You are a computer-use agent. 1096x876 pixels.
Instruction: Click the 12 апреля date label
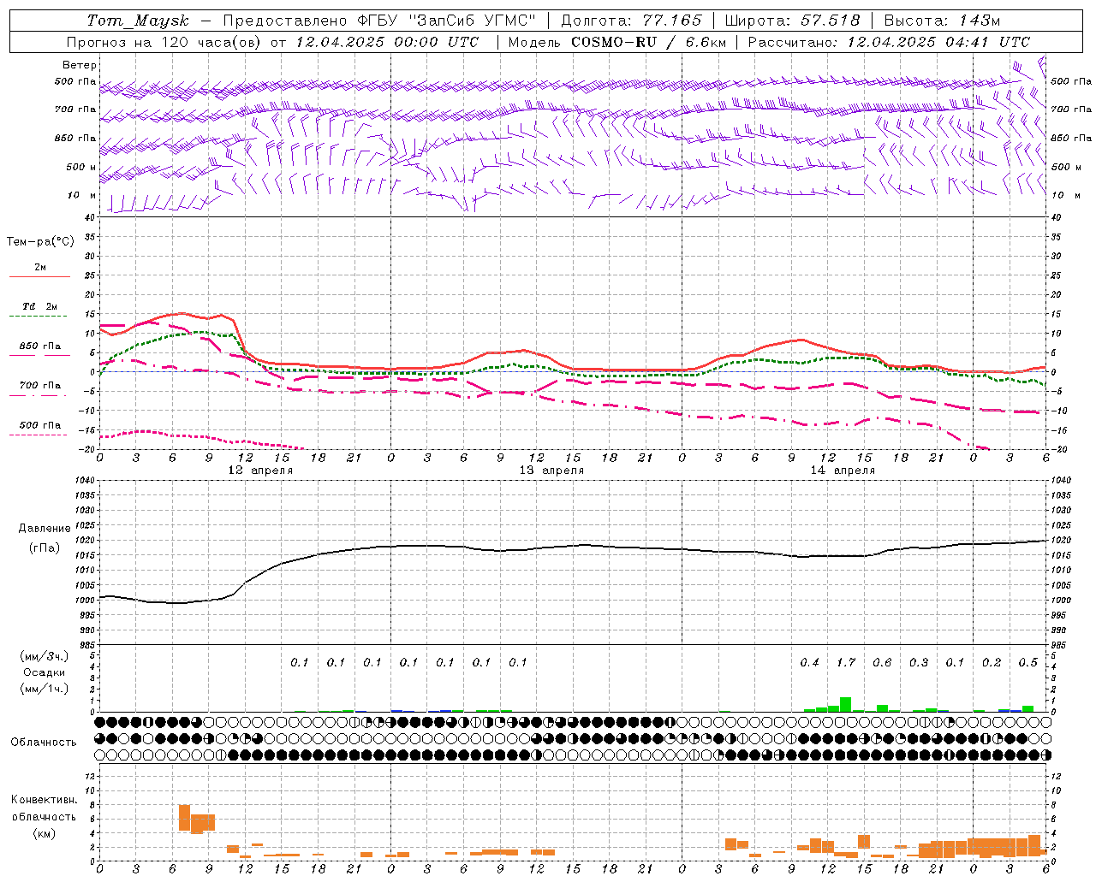tap(259, 471)
